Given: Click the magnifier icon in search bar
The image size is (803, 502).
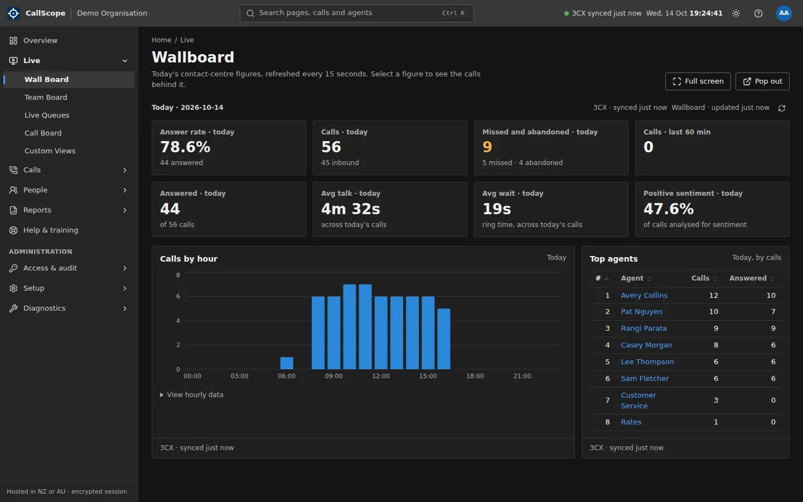Looking at the screenshot, I should [x=250, y=13].
